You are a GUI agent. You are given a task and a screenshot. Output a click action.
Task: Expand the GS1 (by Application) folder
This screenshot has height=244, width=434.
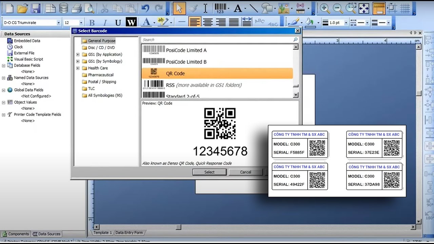pyautogui.click(x=78, y=55)
